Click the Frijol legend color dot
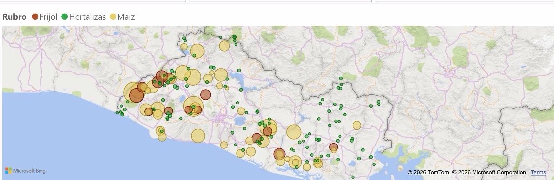Image resolution: width=554 pixels, height=180 pixels. tap(35, 17)
